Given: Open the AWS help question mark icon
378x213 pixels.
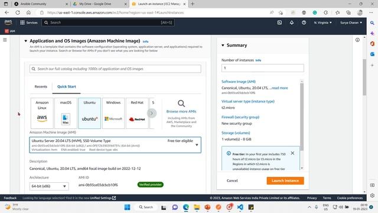Looking at the screenshot, I should coord(304,22).
